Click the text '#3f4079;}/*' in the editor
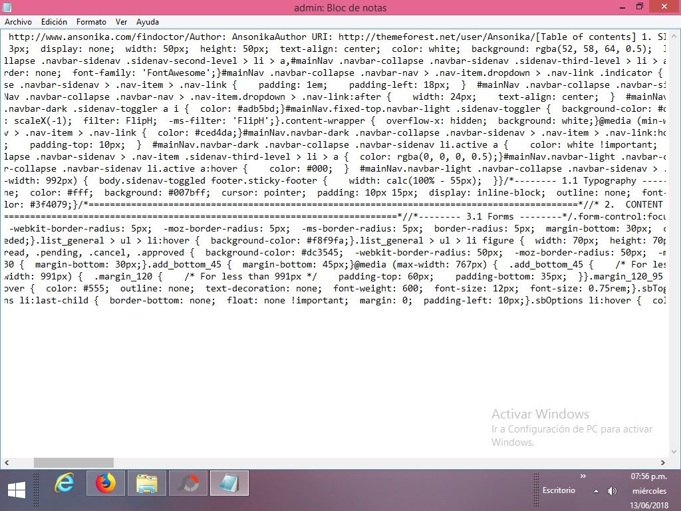Viewport: 681px width, 511px height. pos(59,205)
